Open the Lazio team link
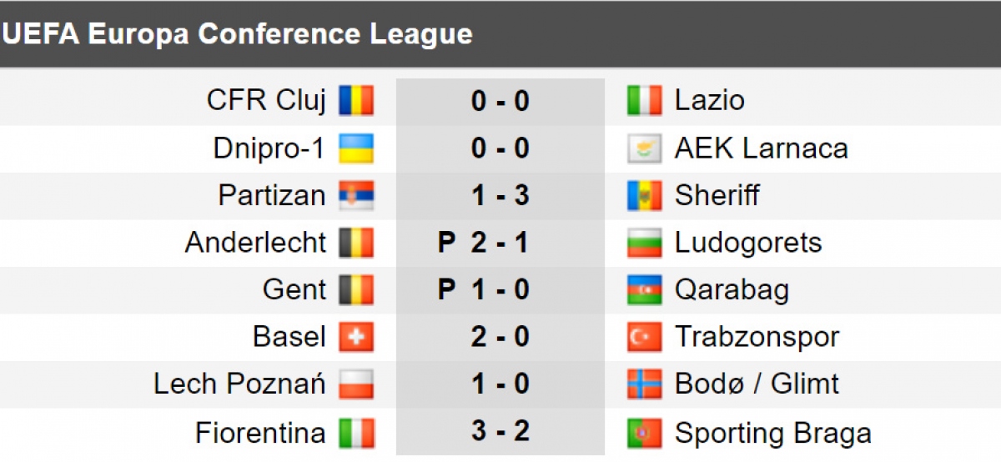The height and width of the screenshot is (462, 1001). pos(710,101)
